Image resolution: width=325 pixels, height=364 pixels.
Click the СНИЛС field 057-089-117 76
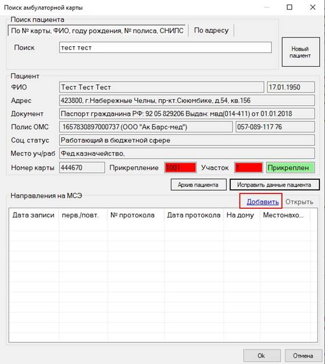[275, 127]
